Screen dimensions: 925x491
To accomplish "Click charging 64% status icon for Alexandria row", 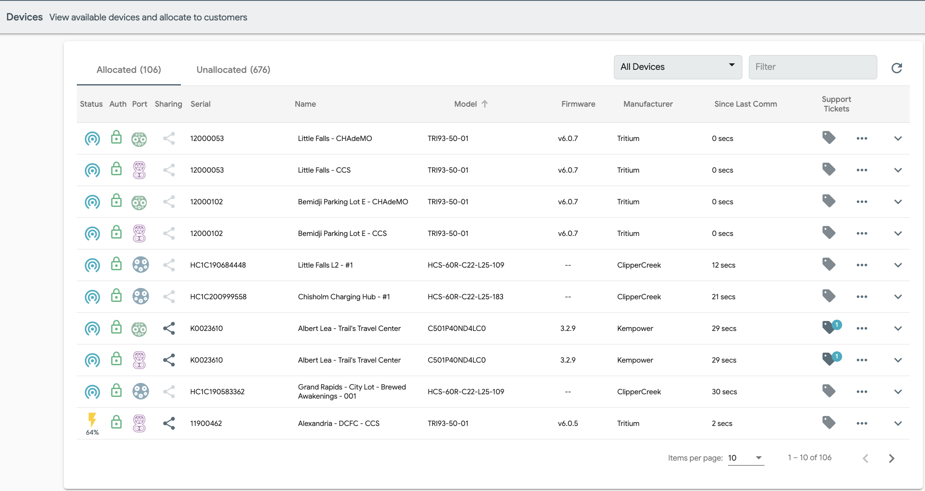I will 92,424.
